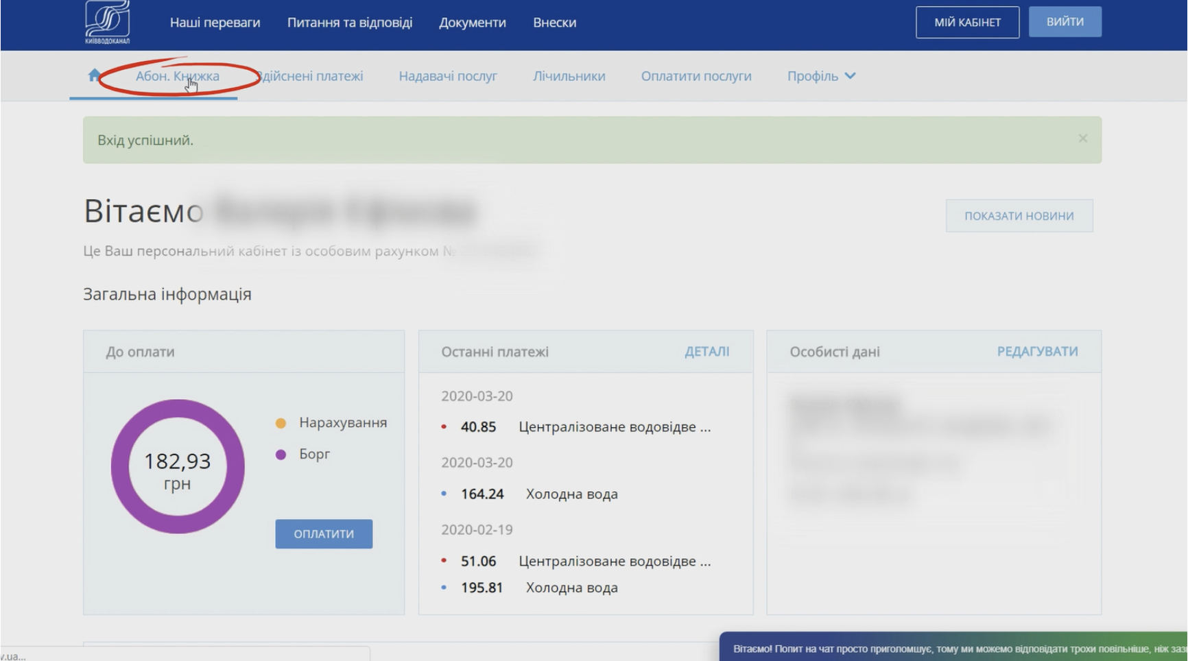
Task: Click the Борг legend label
Action: tap(315, 455)
